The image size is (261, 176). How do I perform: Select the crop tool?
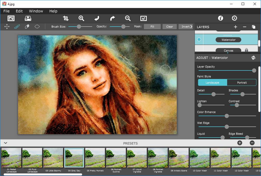pos(66,18)
